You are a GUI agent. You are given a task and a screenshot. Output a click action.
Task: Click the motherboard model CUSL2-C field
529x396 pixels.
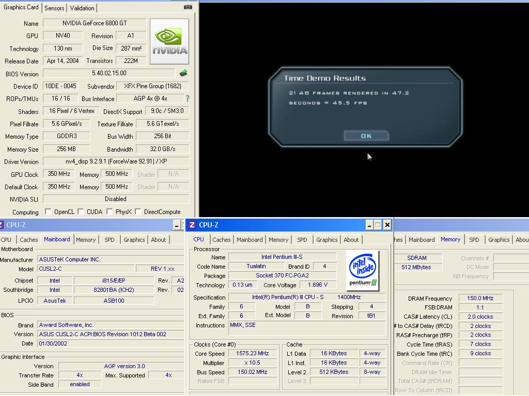pos(86,269)
